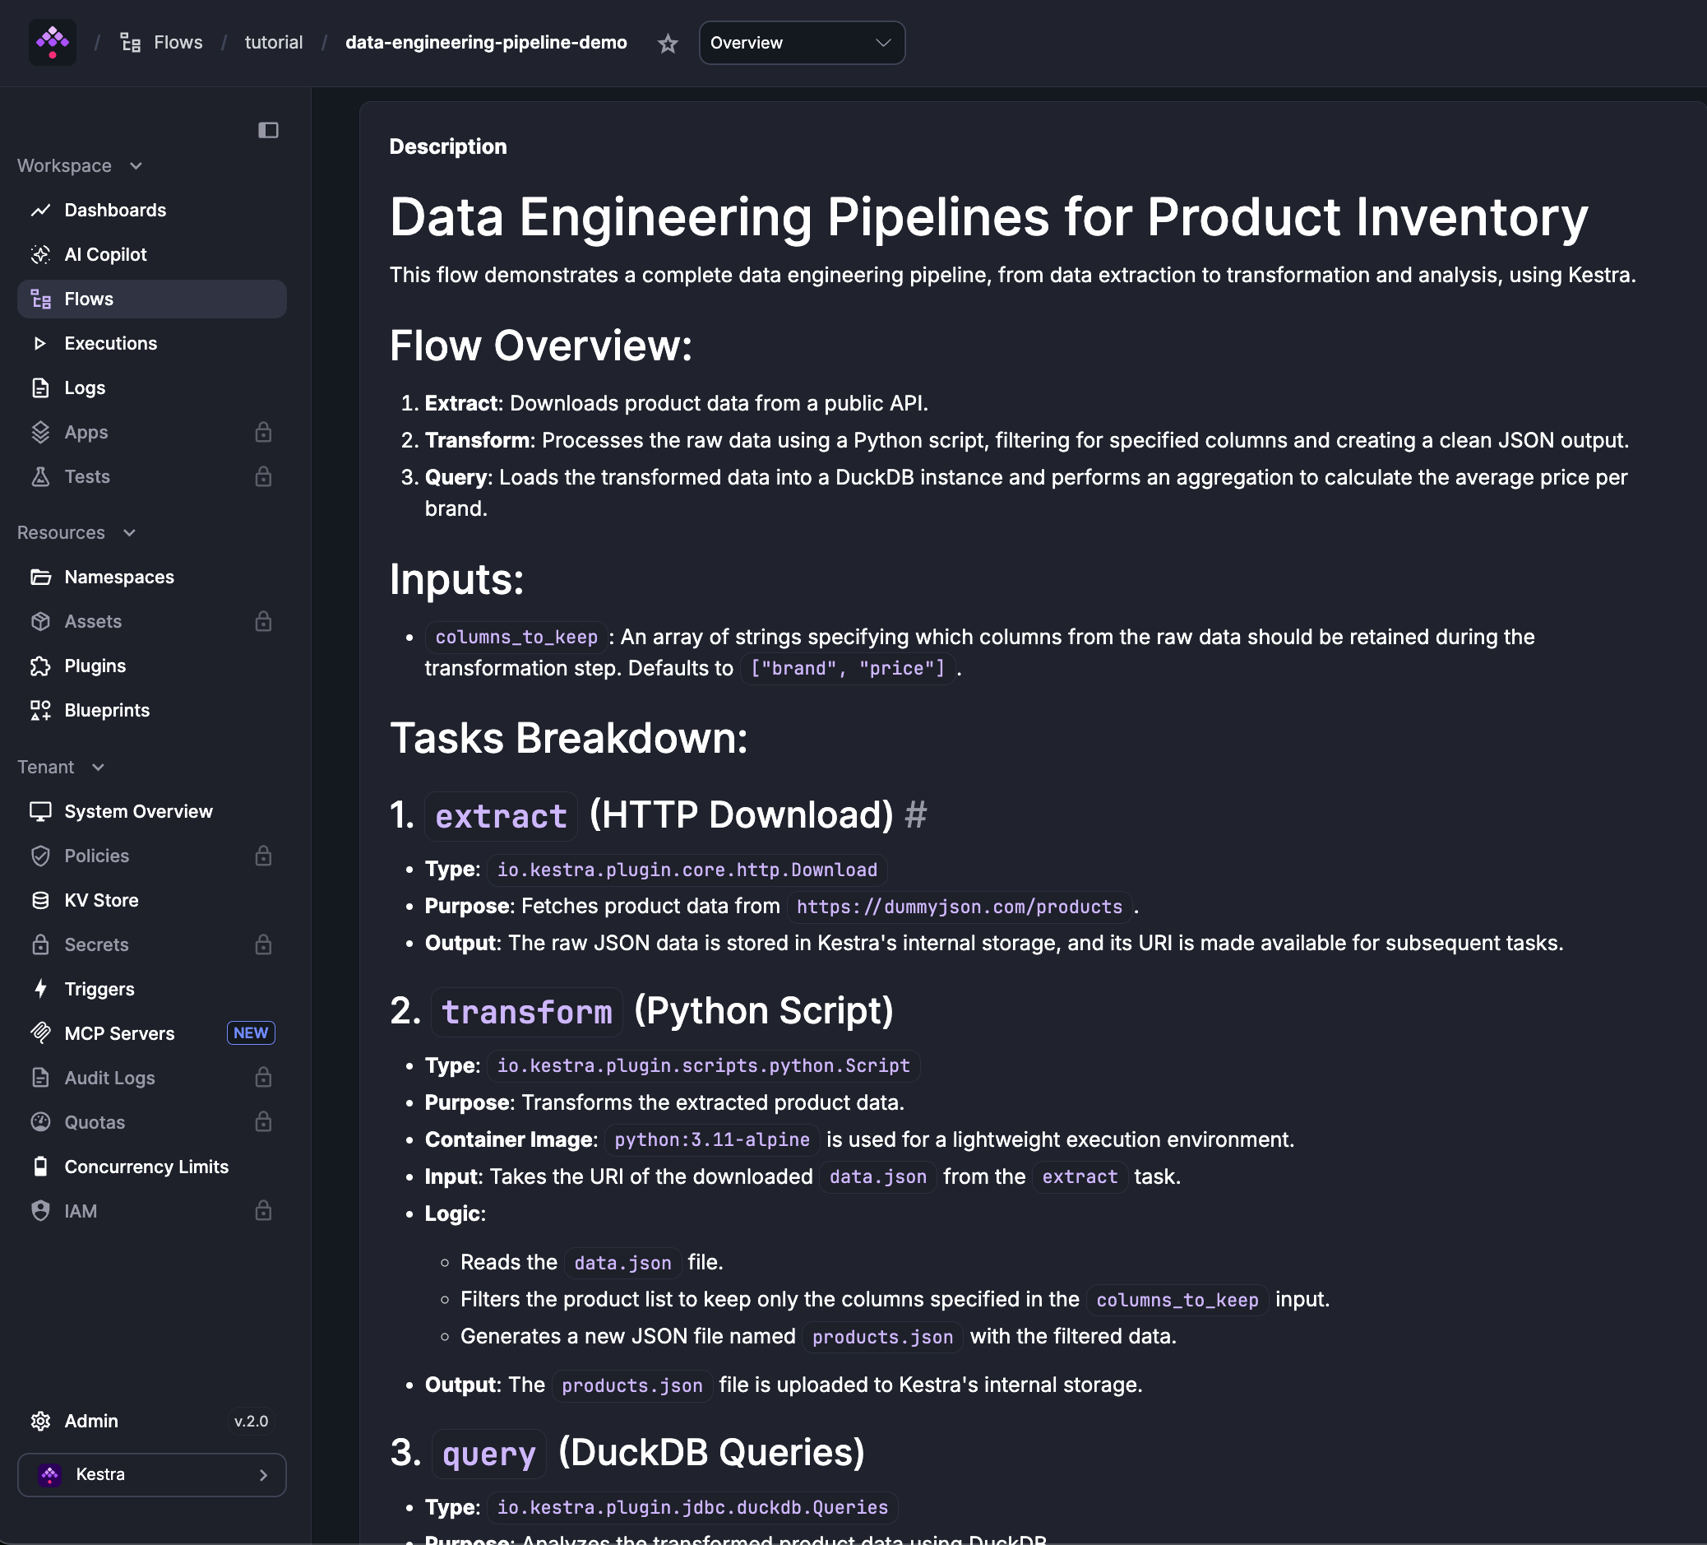Click the Audit Logs icon
Viewport: 1707px width, 1545px height.
tap(40, 1078)
